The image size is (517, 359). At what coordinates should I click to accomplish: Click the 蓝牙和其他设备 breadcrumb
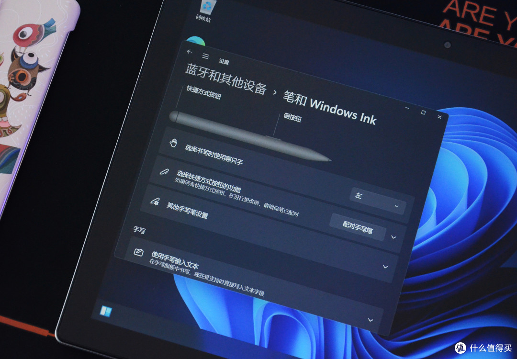(x=226, y=79)
